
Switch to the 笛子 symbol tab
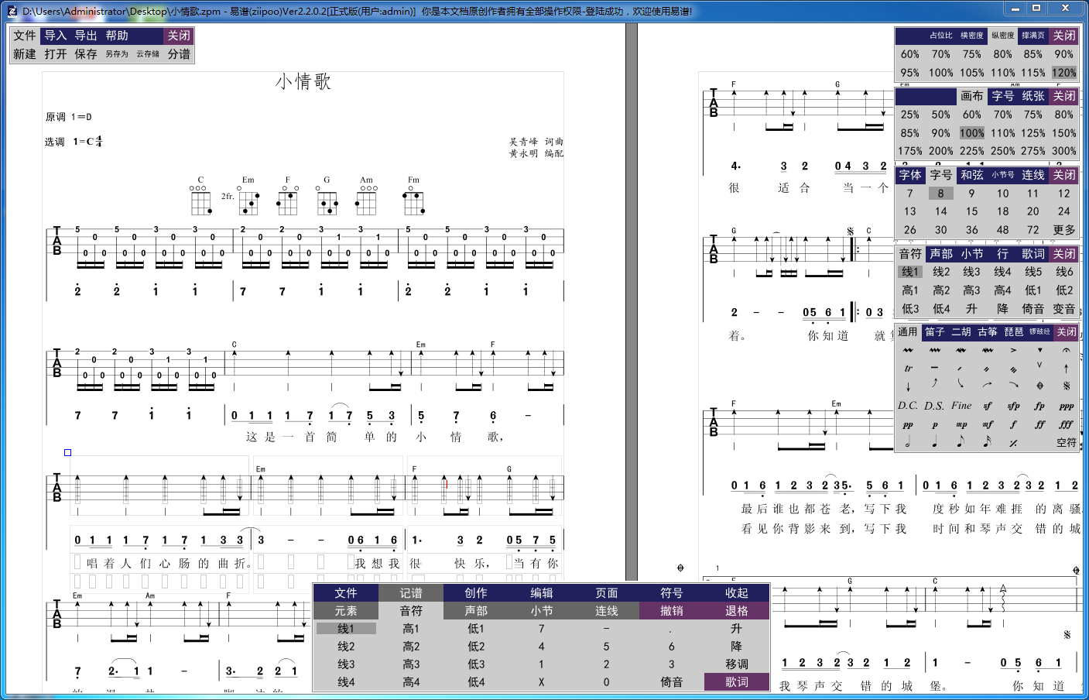coord(935,332)
